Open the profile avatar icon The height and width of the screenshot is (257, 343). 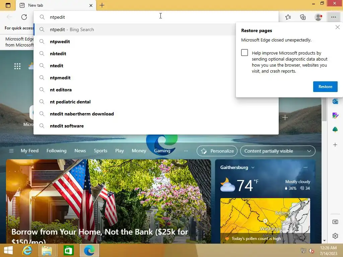point(318,17)
